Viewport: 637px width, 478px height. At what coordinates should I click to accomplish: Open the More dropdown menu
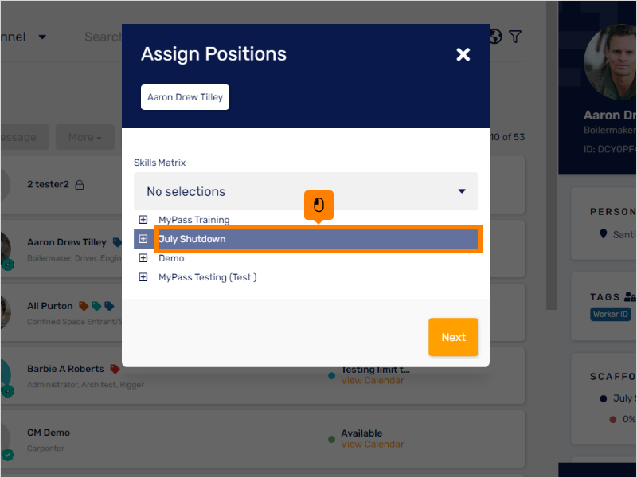(x=84, y=137)
